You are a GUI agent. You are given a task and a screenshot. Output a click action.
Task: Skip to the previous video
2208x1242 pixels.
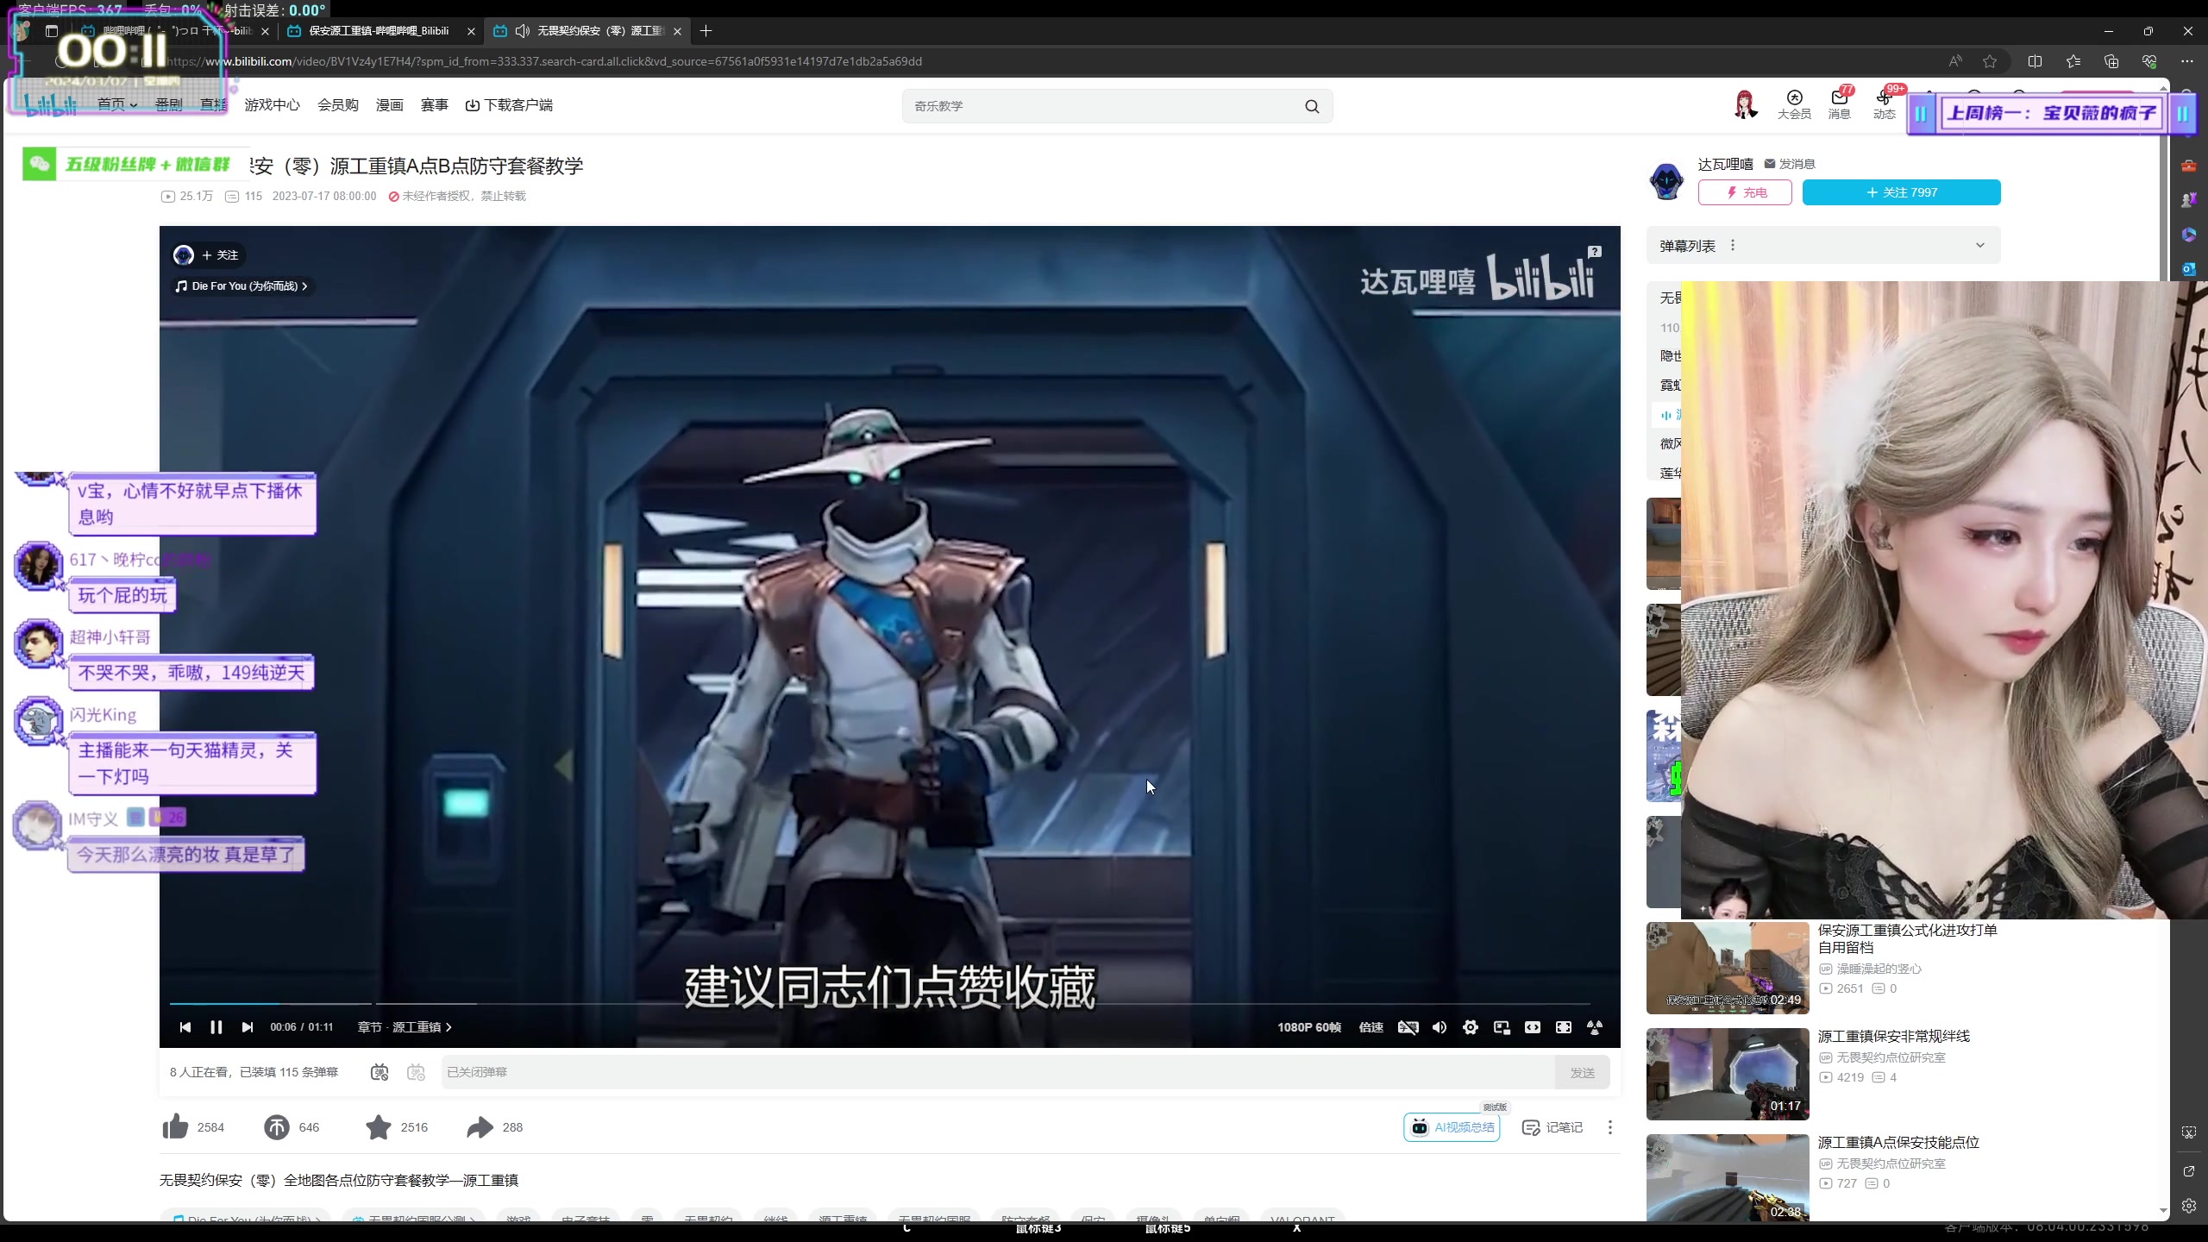click(x=185, y=1027)
